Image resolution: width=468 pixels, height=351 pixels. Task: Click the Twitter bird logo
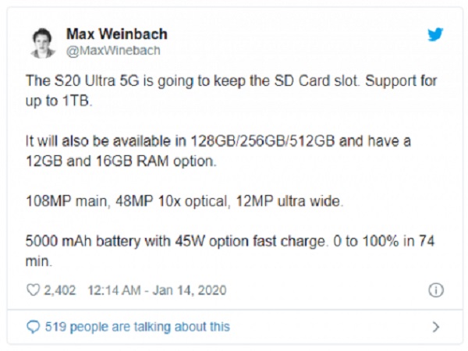435,35
